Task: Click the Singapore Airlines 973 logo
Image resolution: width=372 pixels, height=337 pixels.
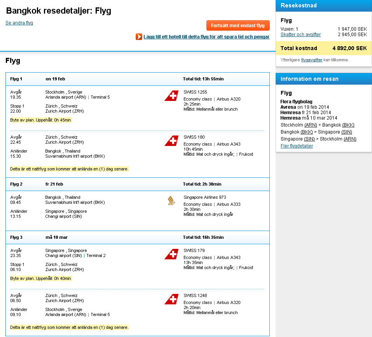Action: coord(171,201)
